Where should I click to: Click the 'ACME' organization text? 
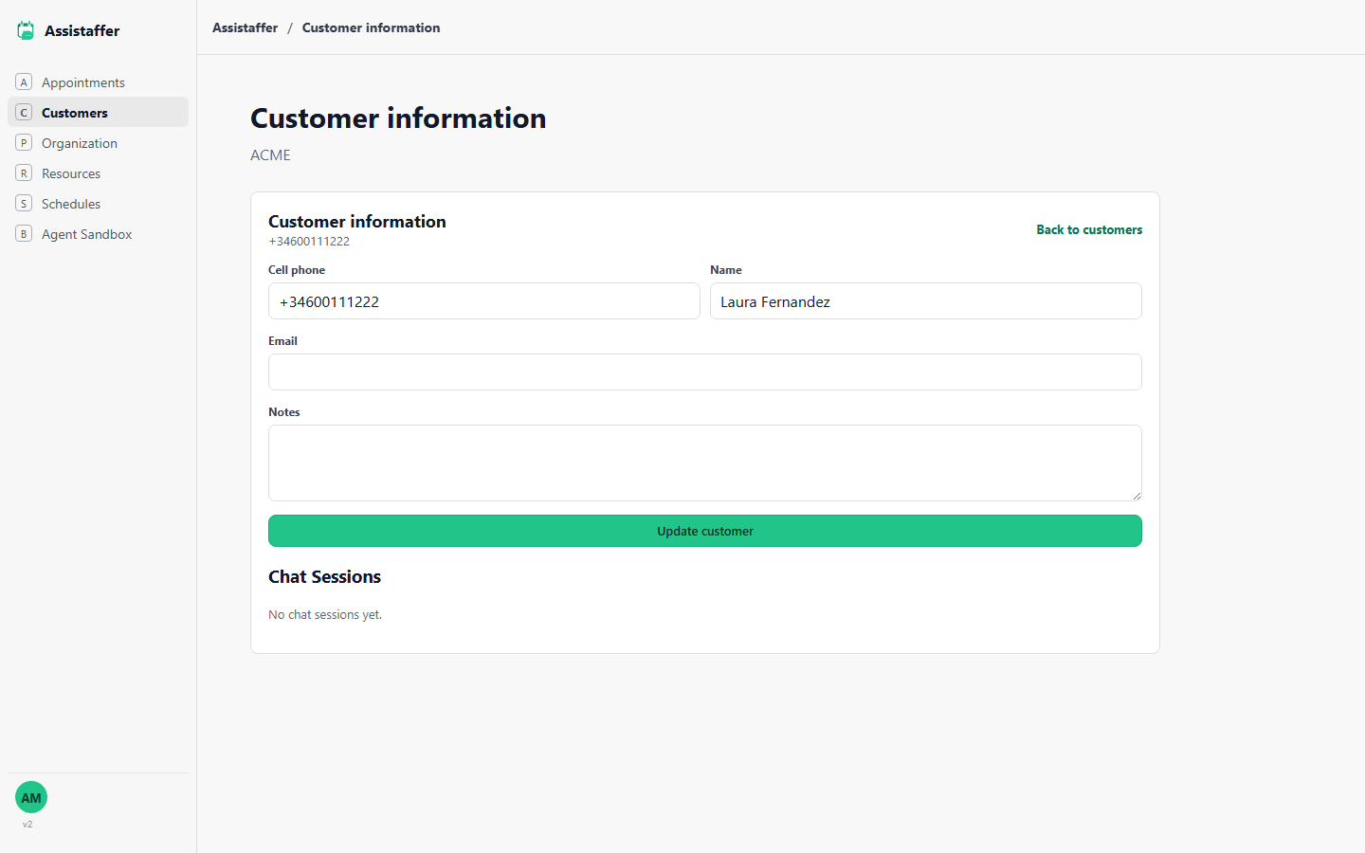pyautogui.click(x=270, y=155)
